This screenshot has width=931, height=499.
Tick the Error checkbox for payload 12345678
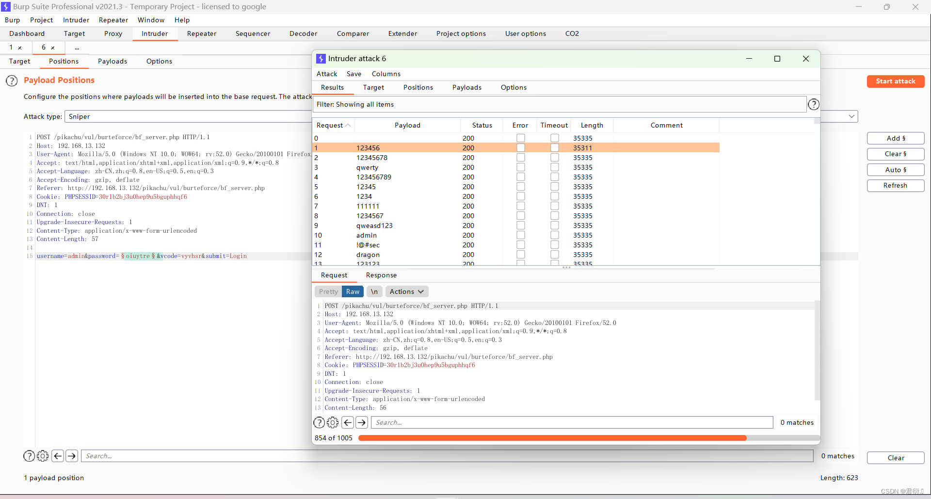(x=521, y=158)
